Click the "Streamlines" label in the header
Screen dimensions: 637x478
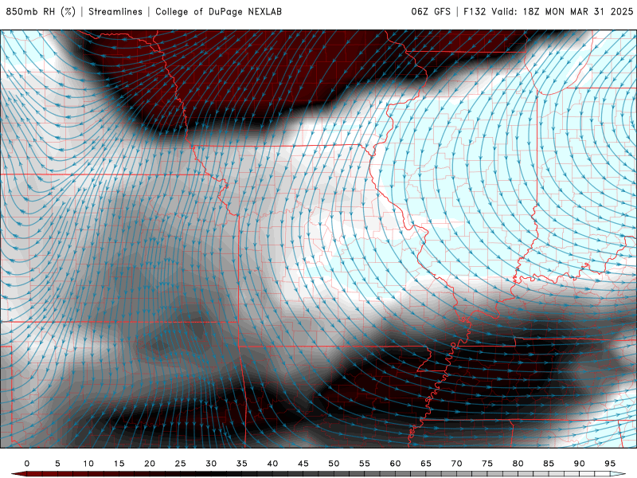tap(115, 12)
